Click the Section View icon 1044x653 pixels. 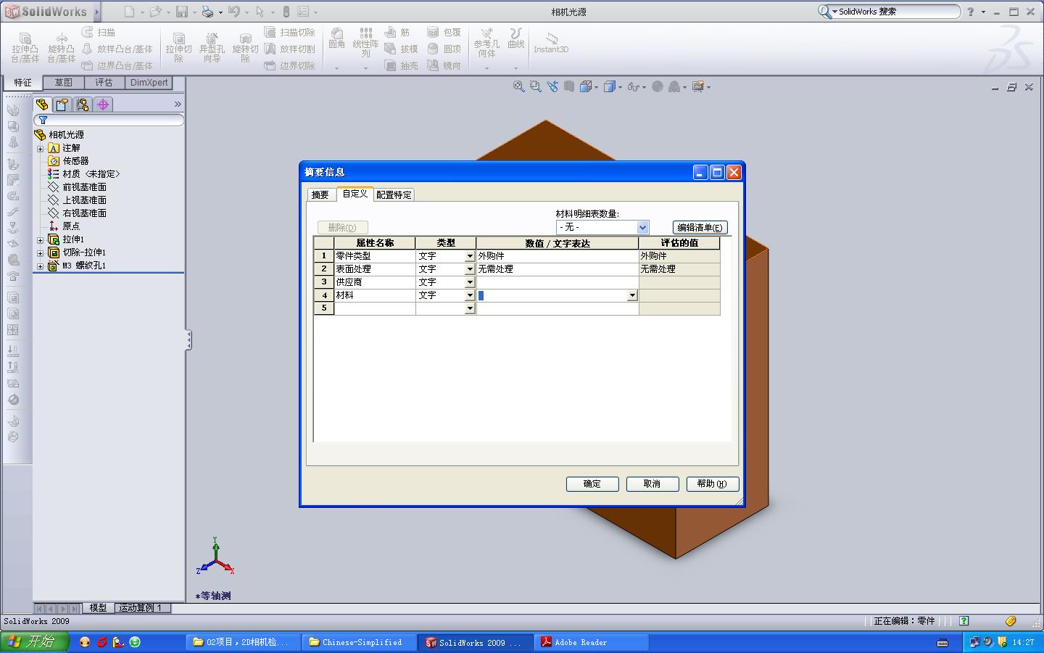coord(569,86)
